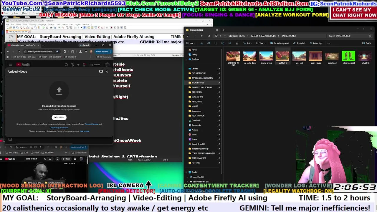This screenshot has height=212, width=377.
Task: Open the PLAYLISTS bookmarks folder
Action: coord(70,57)
